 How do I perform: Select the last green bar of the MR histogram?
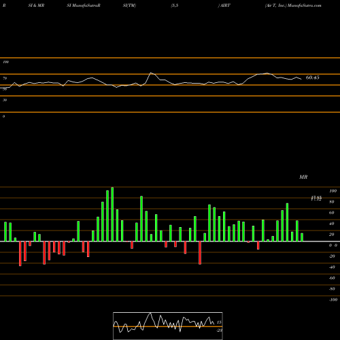click(x=302, y=237)
